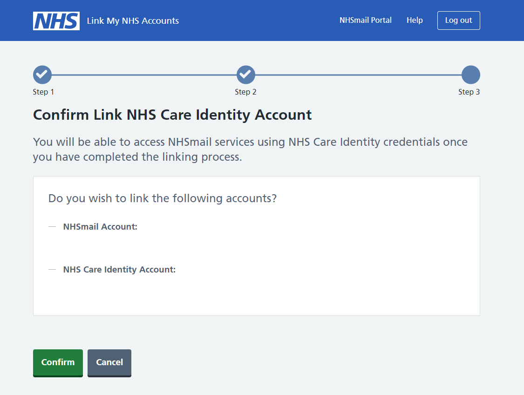The image size is (524, 395).
Task: Click the progress line between Step 1 and Step 2
Action: tap(144, 75)
